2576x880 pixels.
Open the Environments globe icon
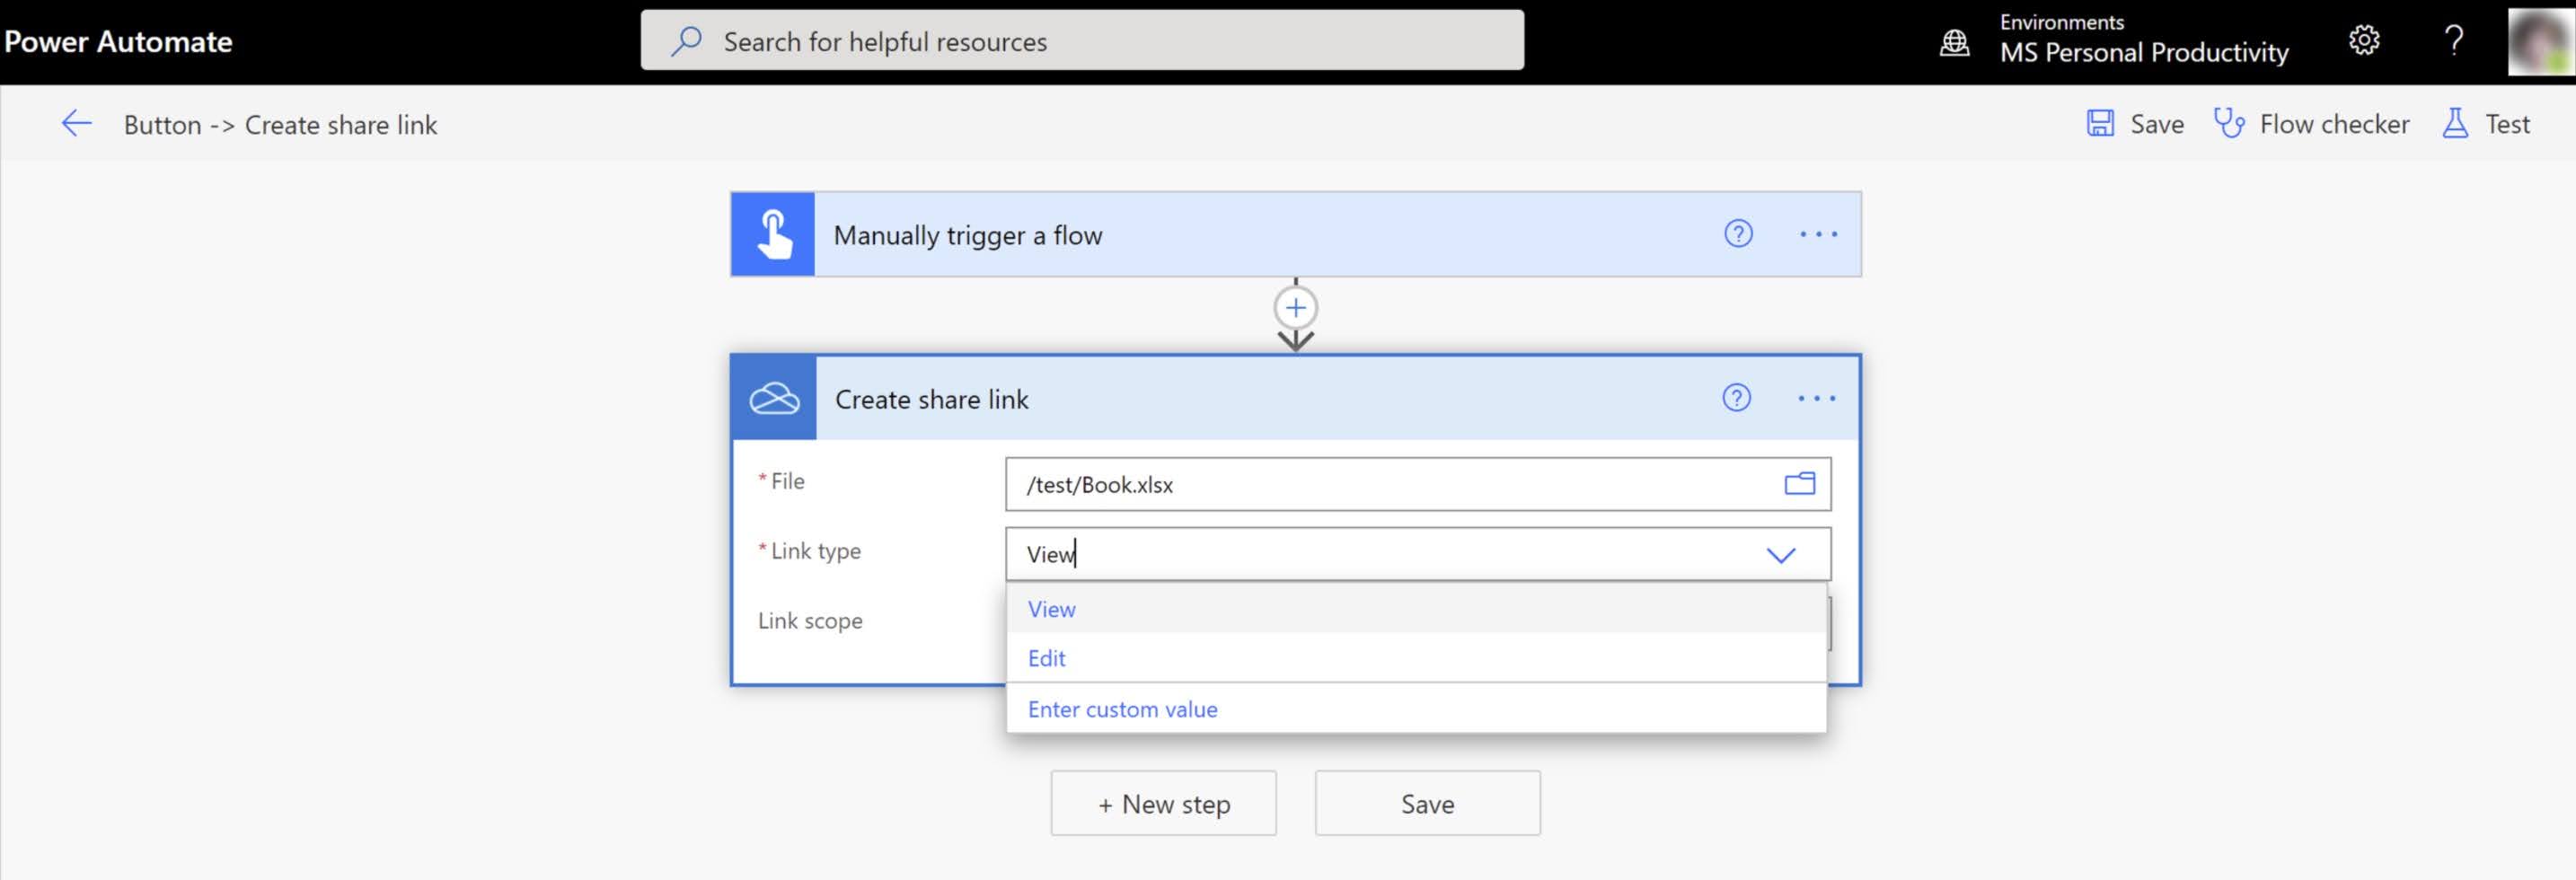(1954, 42)
